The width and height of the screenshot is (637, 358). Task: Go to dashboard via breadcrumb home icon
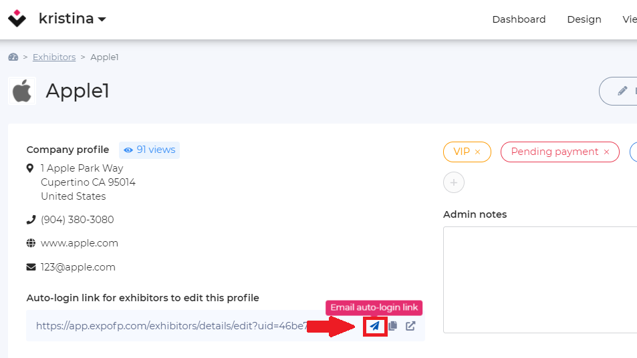click(13, 57)
